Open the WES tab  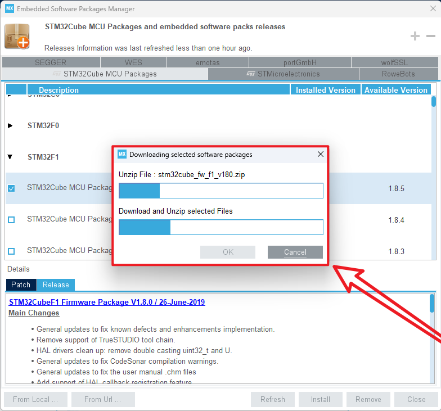coord(133,62)
